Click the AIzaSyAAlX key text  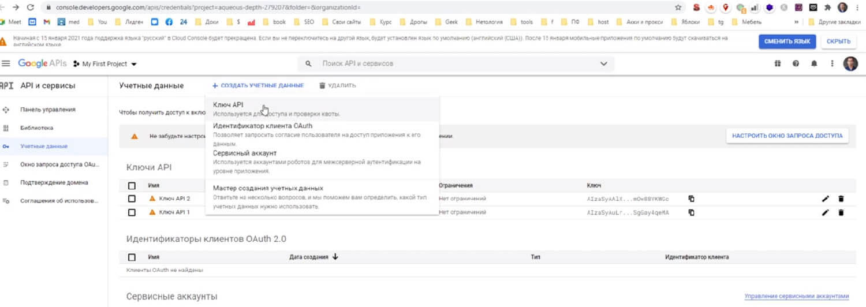click(628, 199)
